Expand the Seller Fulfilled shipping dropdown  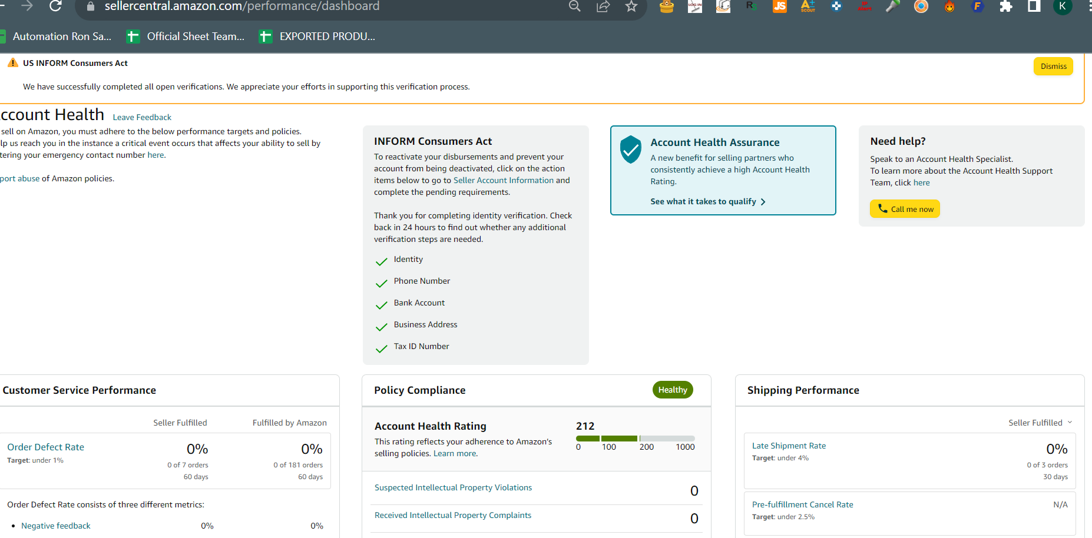1040,423
